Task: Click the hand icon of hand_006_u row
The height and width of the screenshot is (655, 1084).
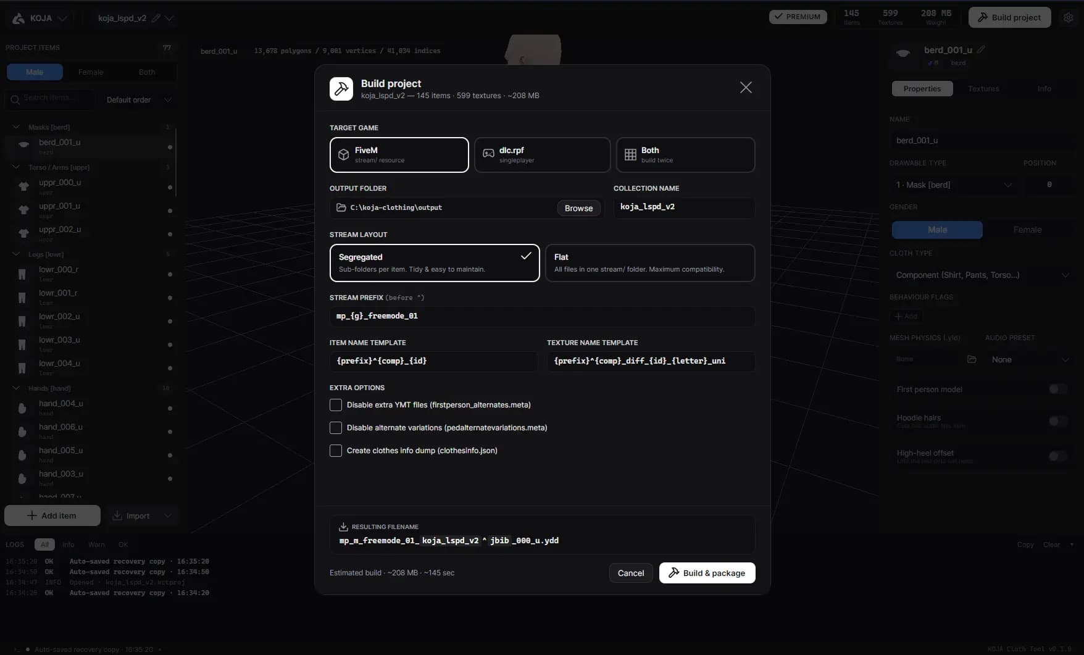Action: pos(22,432)
